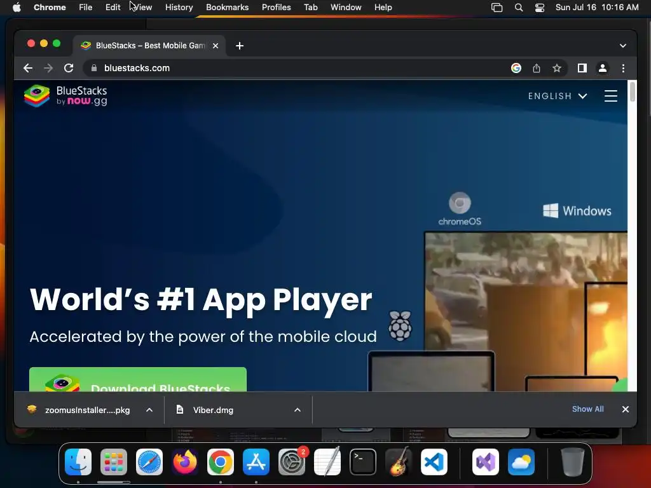Viewport: 651px width, 488px height.
Task: Reload the bluestacks.com page
Action: [x=69, y=68]
